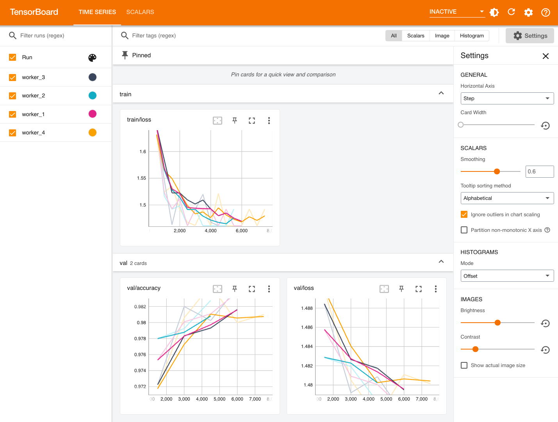This screenshot has width=558, height=422.
Task: Adjust the Smoothing slider
Action: (497, 171)
